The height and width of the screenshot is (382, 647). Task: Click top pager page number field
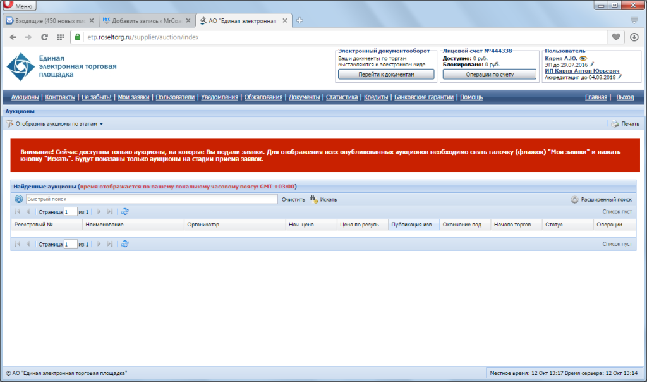tap(71, 211)
